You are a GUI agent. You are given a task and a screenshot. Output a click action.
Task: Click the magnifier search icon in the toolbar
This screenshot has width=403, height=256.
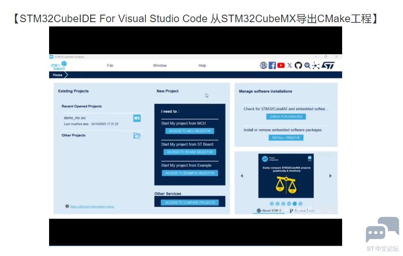click(307, 66)
